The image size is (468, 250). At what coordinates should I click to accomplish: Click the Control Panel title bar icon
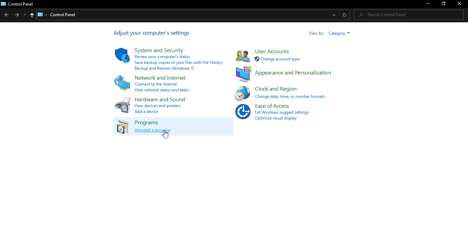pos(3,4)
